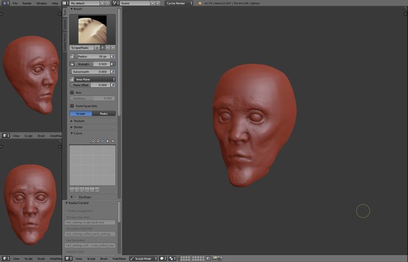
Task: Open the Area Plane dropdown
Action: [x=92, y=79]
